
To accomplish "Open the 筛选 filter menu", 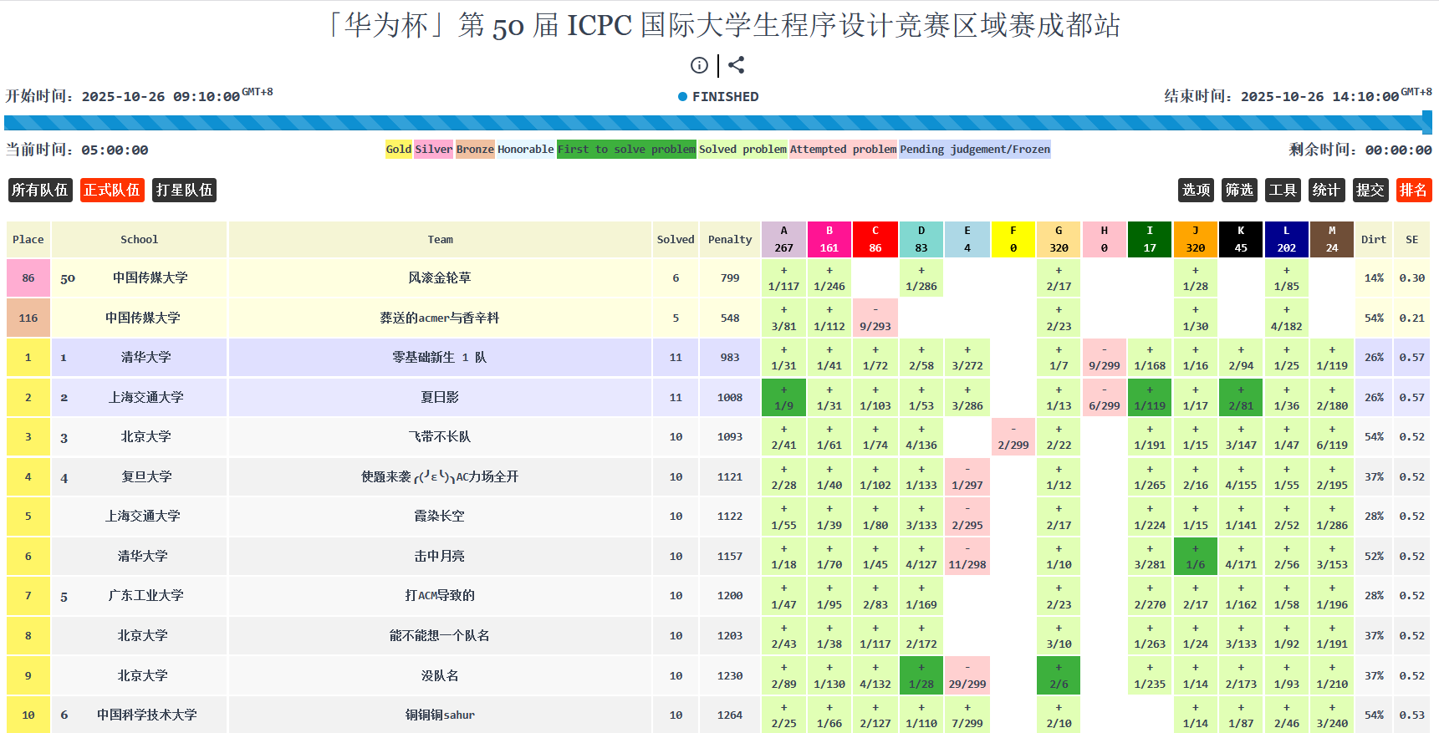I will pos(1239,191).
